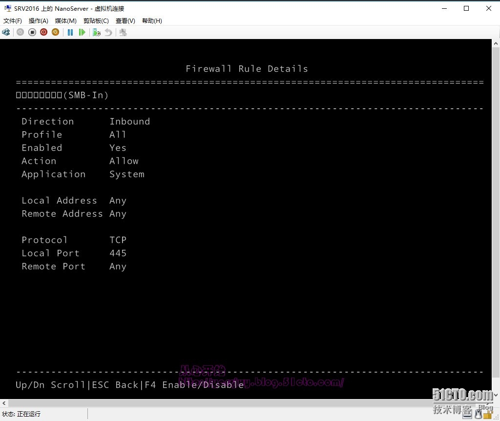Save VM state with the orange icon
Image resolution: width=500 pixels, height=421 pixels.
click(x=56, y=32)
